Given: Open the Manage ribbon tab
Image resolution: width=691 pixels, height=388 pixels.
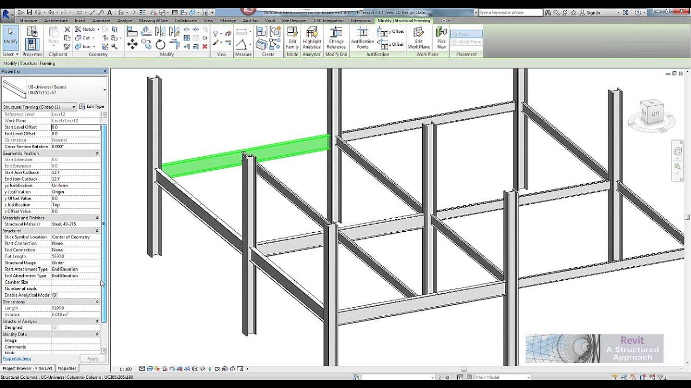Looking at the screenshot, I should pos(228,20).
